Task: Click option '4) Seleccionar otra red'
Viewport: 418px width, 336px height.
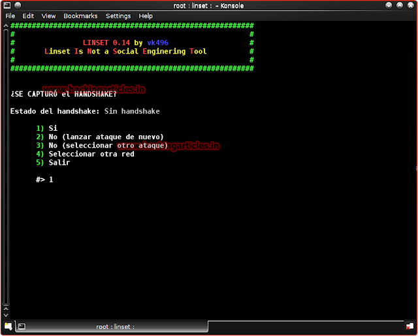Action: pyautogui.click(x=85, y=154)
